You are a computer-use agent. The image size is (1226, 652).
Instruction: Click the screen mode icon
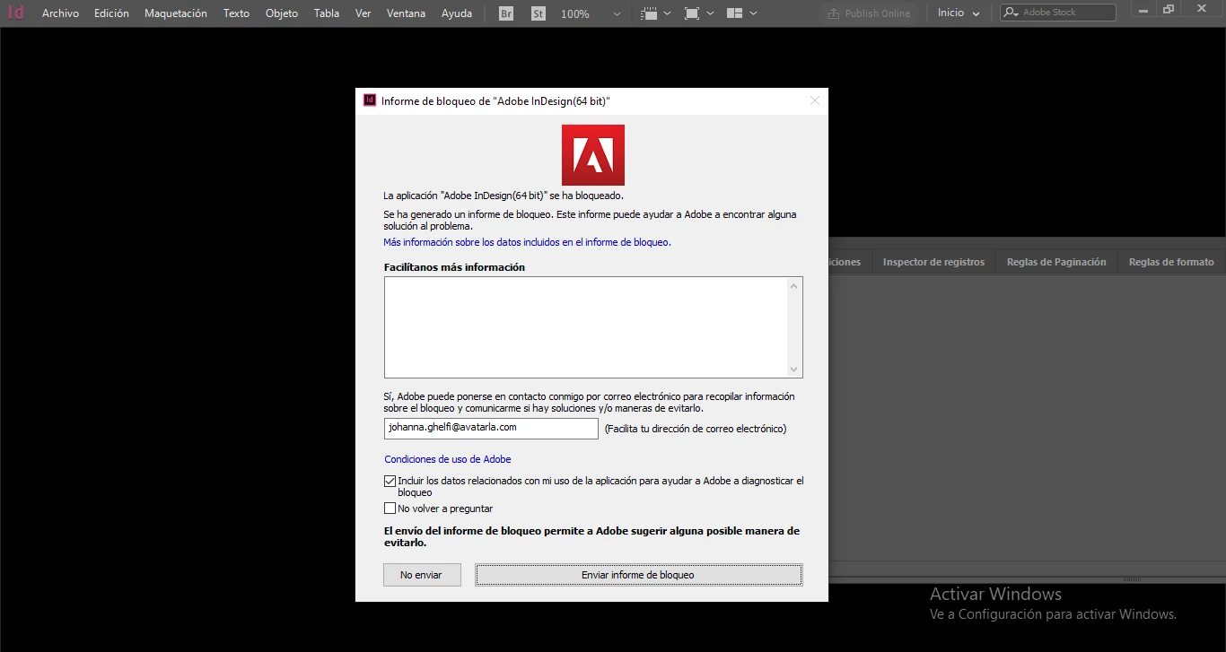click(x=692, y=13)
